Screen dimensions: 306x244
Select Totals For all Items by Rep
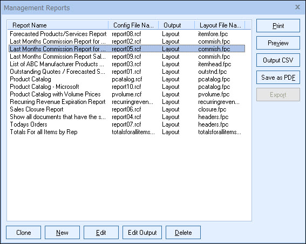tap(127, 132)
